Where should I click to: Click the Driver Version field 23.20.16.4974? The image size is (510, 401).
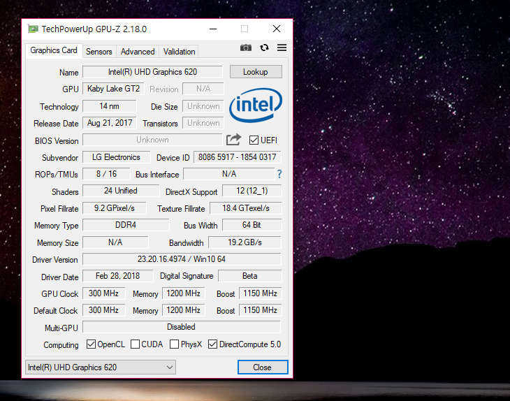[182, 259]
